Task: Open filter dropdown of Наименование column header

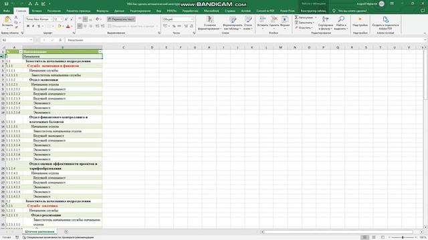Action: point(100,52)
